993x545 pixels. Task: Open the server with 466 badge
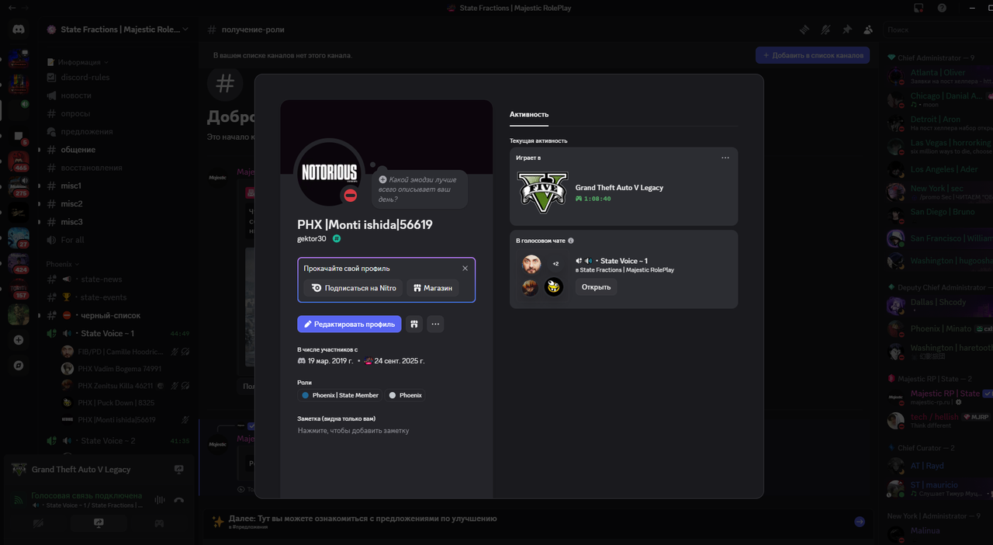click(19, 161)
